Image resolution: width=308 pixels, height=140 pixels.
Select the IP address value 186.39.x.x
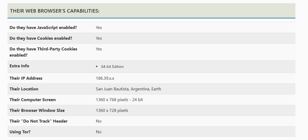pyautogui.click(x=105, y=78)
